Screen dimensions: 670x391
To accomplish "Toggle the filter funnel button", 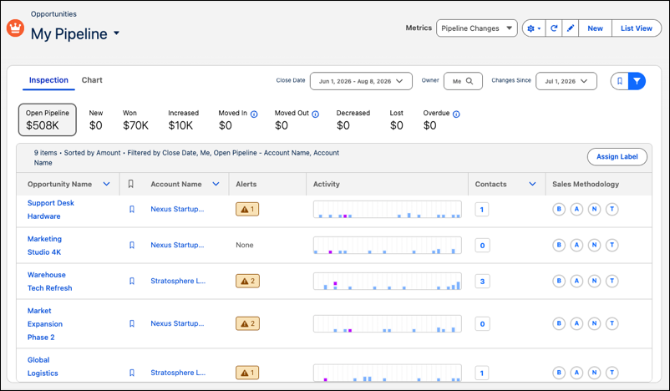I will click(x=637, y=81).
